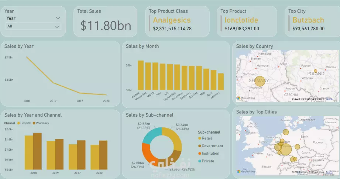Click the $169,083,391.00 amount
Screen dimensions: 340x179
(242, 29)
